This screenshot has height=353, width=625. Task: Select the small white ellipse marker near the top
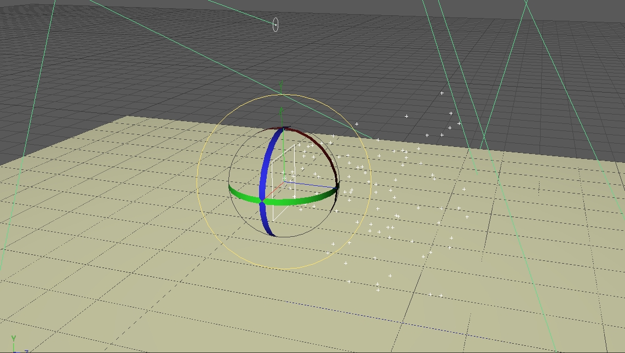276,25
